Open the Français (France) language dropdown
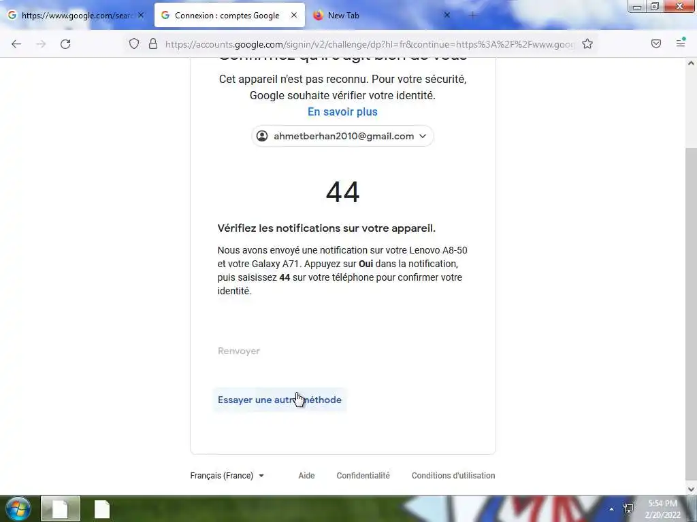697x522 pixels. [x=227, y=475]
